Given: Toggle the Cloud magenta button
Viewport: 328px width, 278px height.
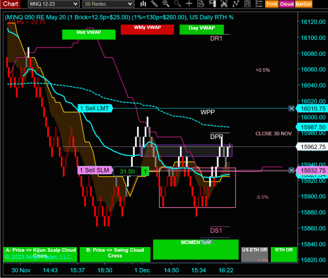Looking at the screenshot, I should 287,4.
